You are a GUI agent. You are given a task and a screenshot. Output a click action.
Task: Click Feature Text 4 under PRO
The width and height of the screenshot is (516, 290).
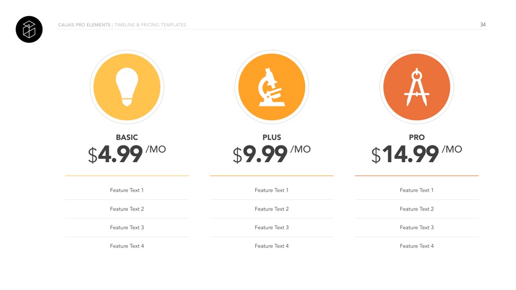(x=417, y=246)
